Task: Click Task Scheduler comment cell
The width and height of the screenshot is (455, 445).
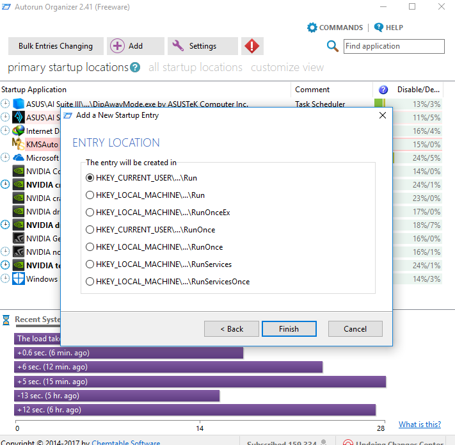Action: 320,104
